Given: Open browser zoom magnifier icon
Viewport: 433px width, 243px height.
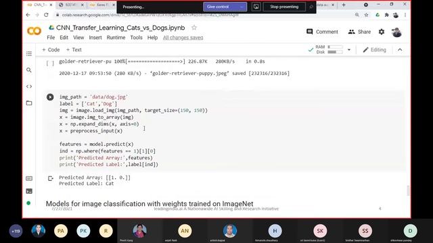Looking at the screenshot, I should 357,15.
